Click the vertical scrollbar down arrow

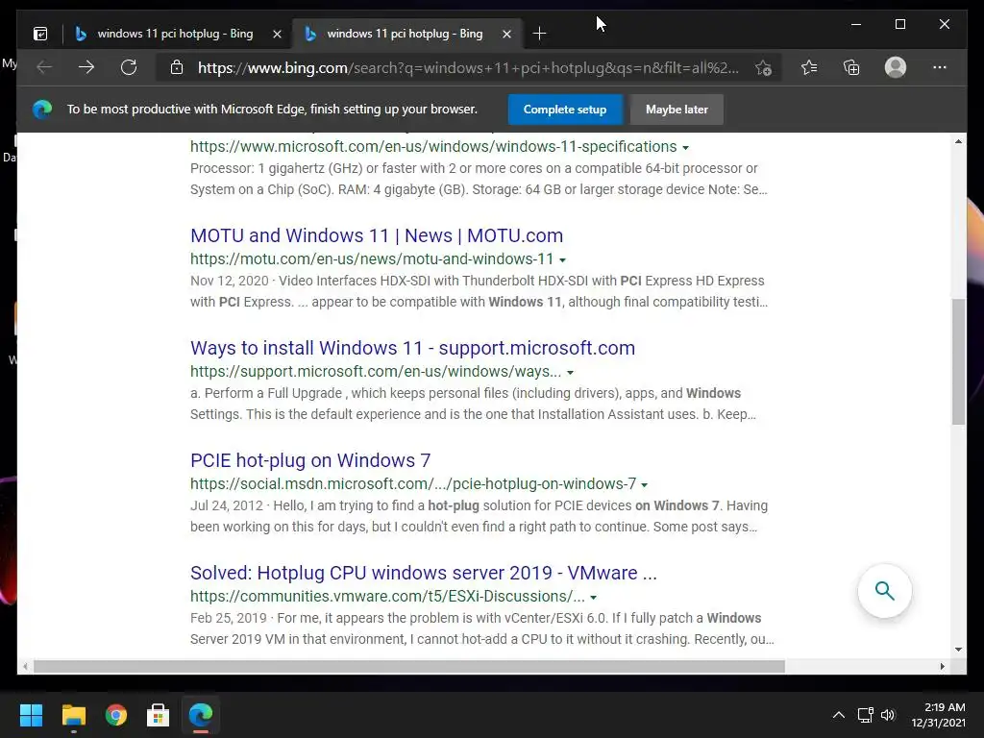coord(958,649)
